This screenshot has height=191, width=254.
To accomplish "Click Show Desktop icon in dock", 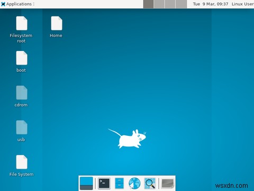I will 86,183.
